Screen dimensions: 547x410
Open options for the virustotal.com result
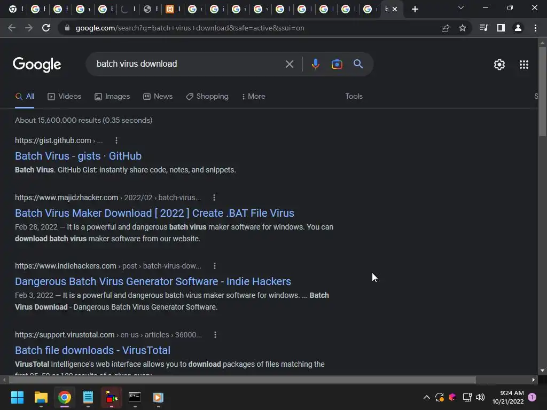[215, 335]
